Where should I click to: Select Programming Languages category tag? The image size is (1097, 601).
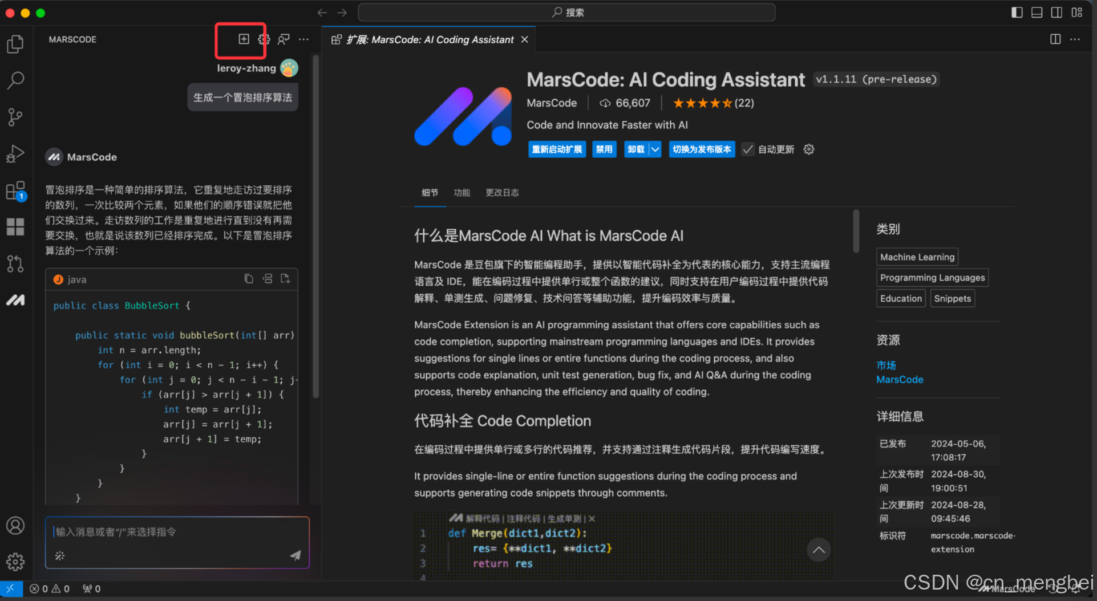(932, 278)
